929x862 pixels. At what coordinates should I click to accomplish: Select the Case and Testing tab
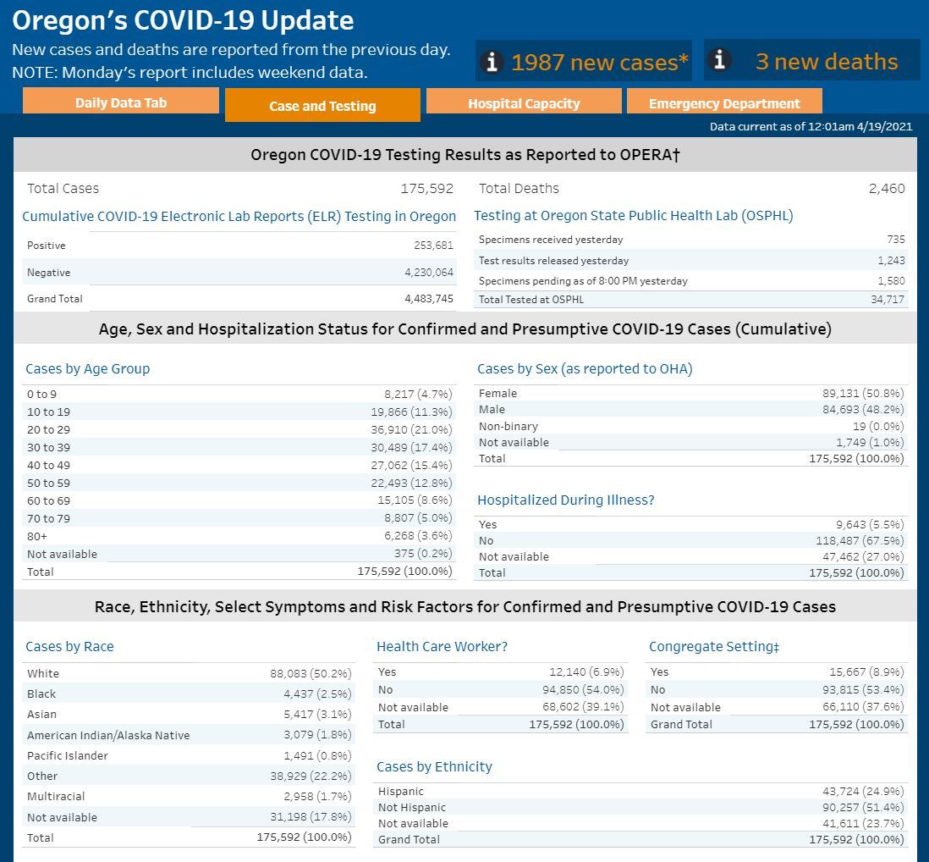click(322, 106)
